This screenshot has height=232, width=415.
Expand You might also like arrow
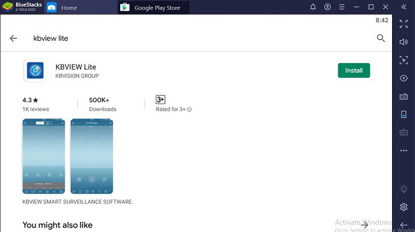point(365,225)
